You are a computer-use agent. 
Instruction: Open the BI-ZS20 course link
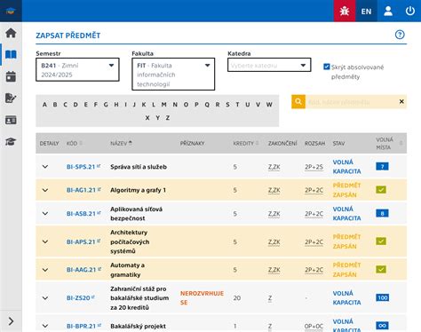tap(81, 298)
